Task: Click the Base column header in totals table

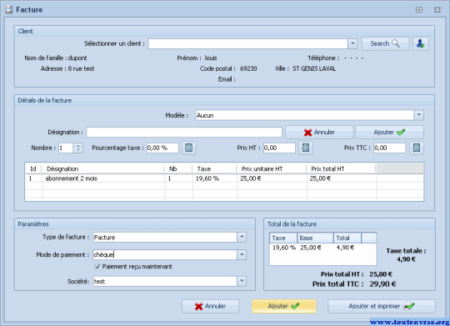Action: (315, 238)
